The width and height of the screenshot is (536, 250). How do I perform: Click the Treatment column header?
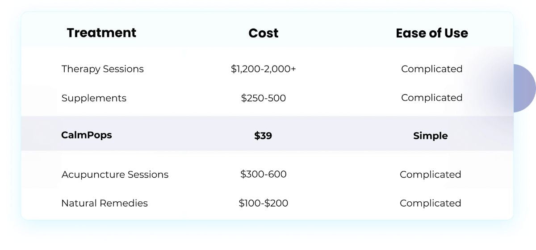click(101, 33)
